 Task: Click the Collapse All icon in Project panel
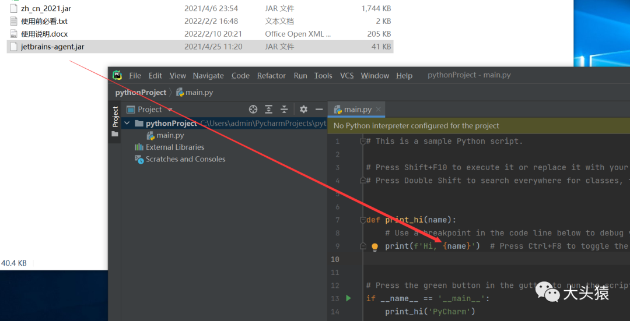coord(284,109)
